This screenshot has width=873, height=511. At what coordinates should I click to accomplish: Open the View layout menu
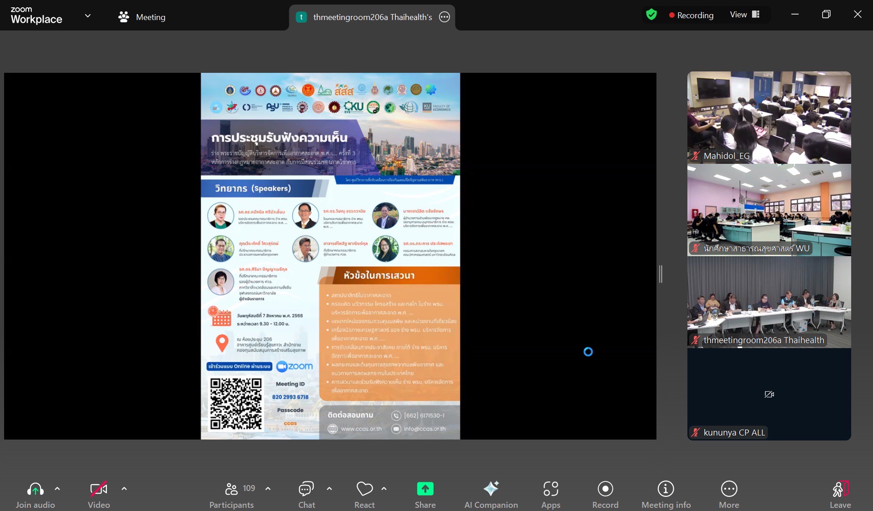(x=745, y=15)
